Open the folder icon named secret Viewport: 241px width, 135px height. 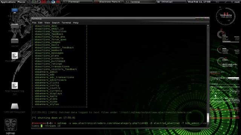point(15,41)
